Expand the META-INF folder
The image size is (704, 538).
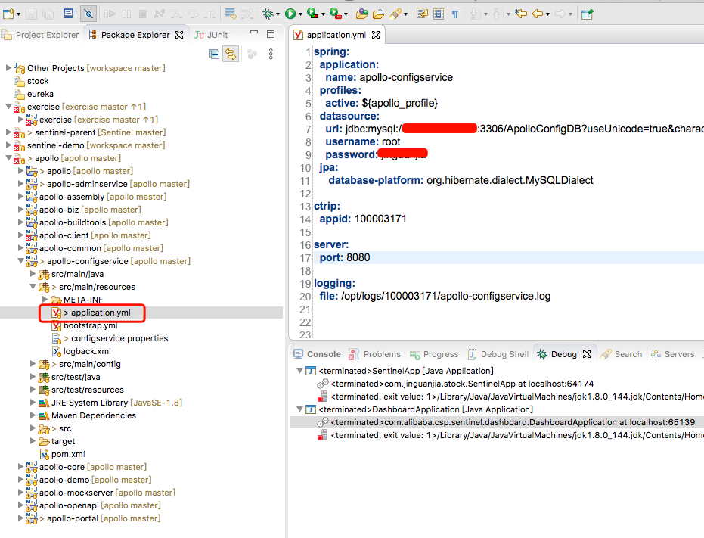click(45, 300)
